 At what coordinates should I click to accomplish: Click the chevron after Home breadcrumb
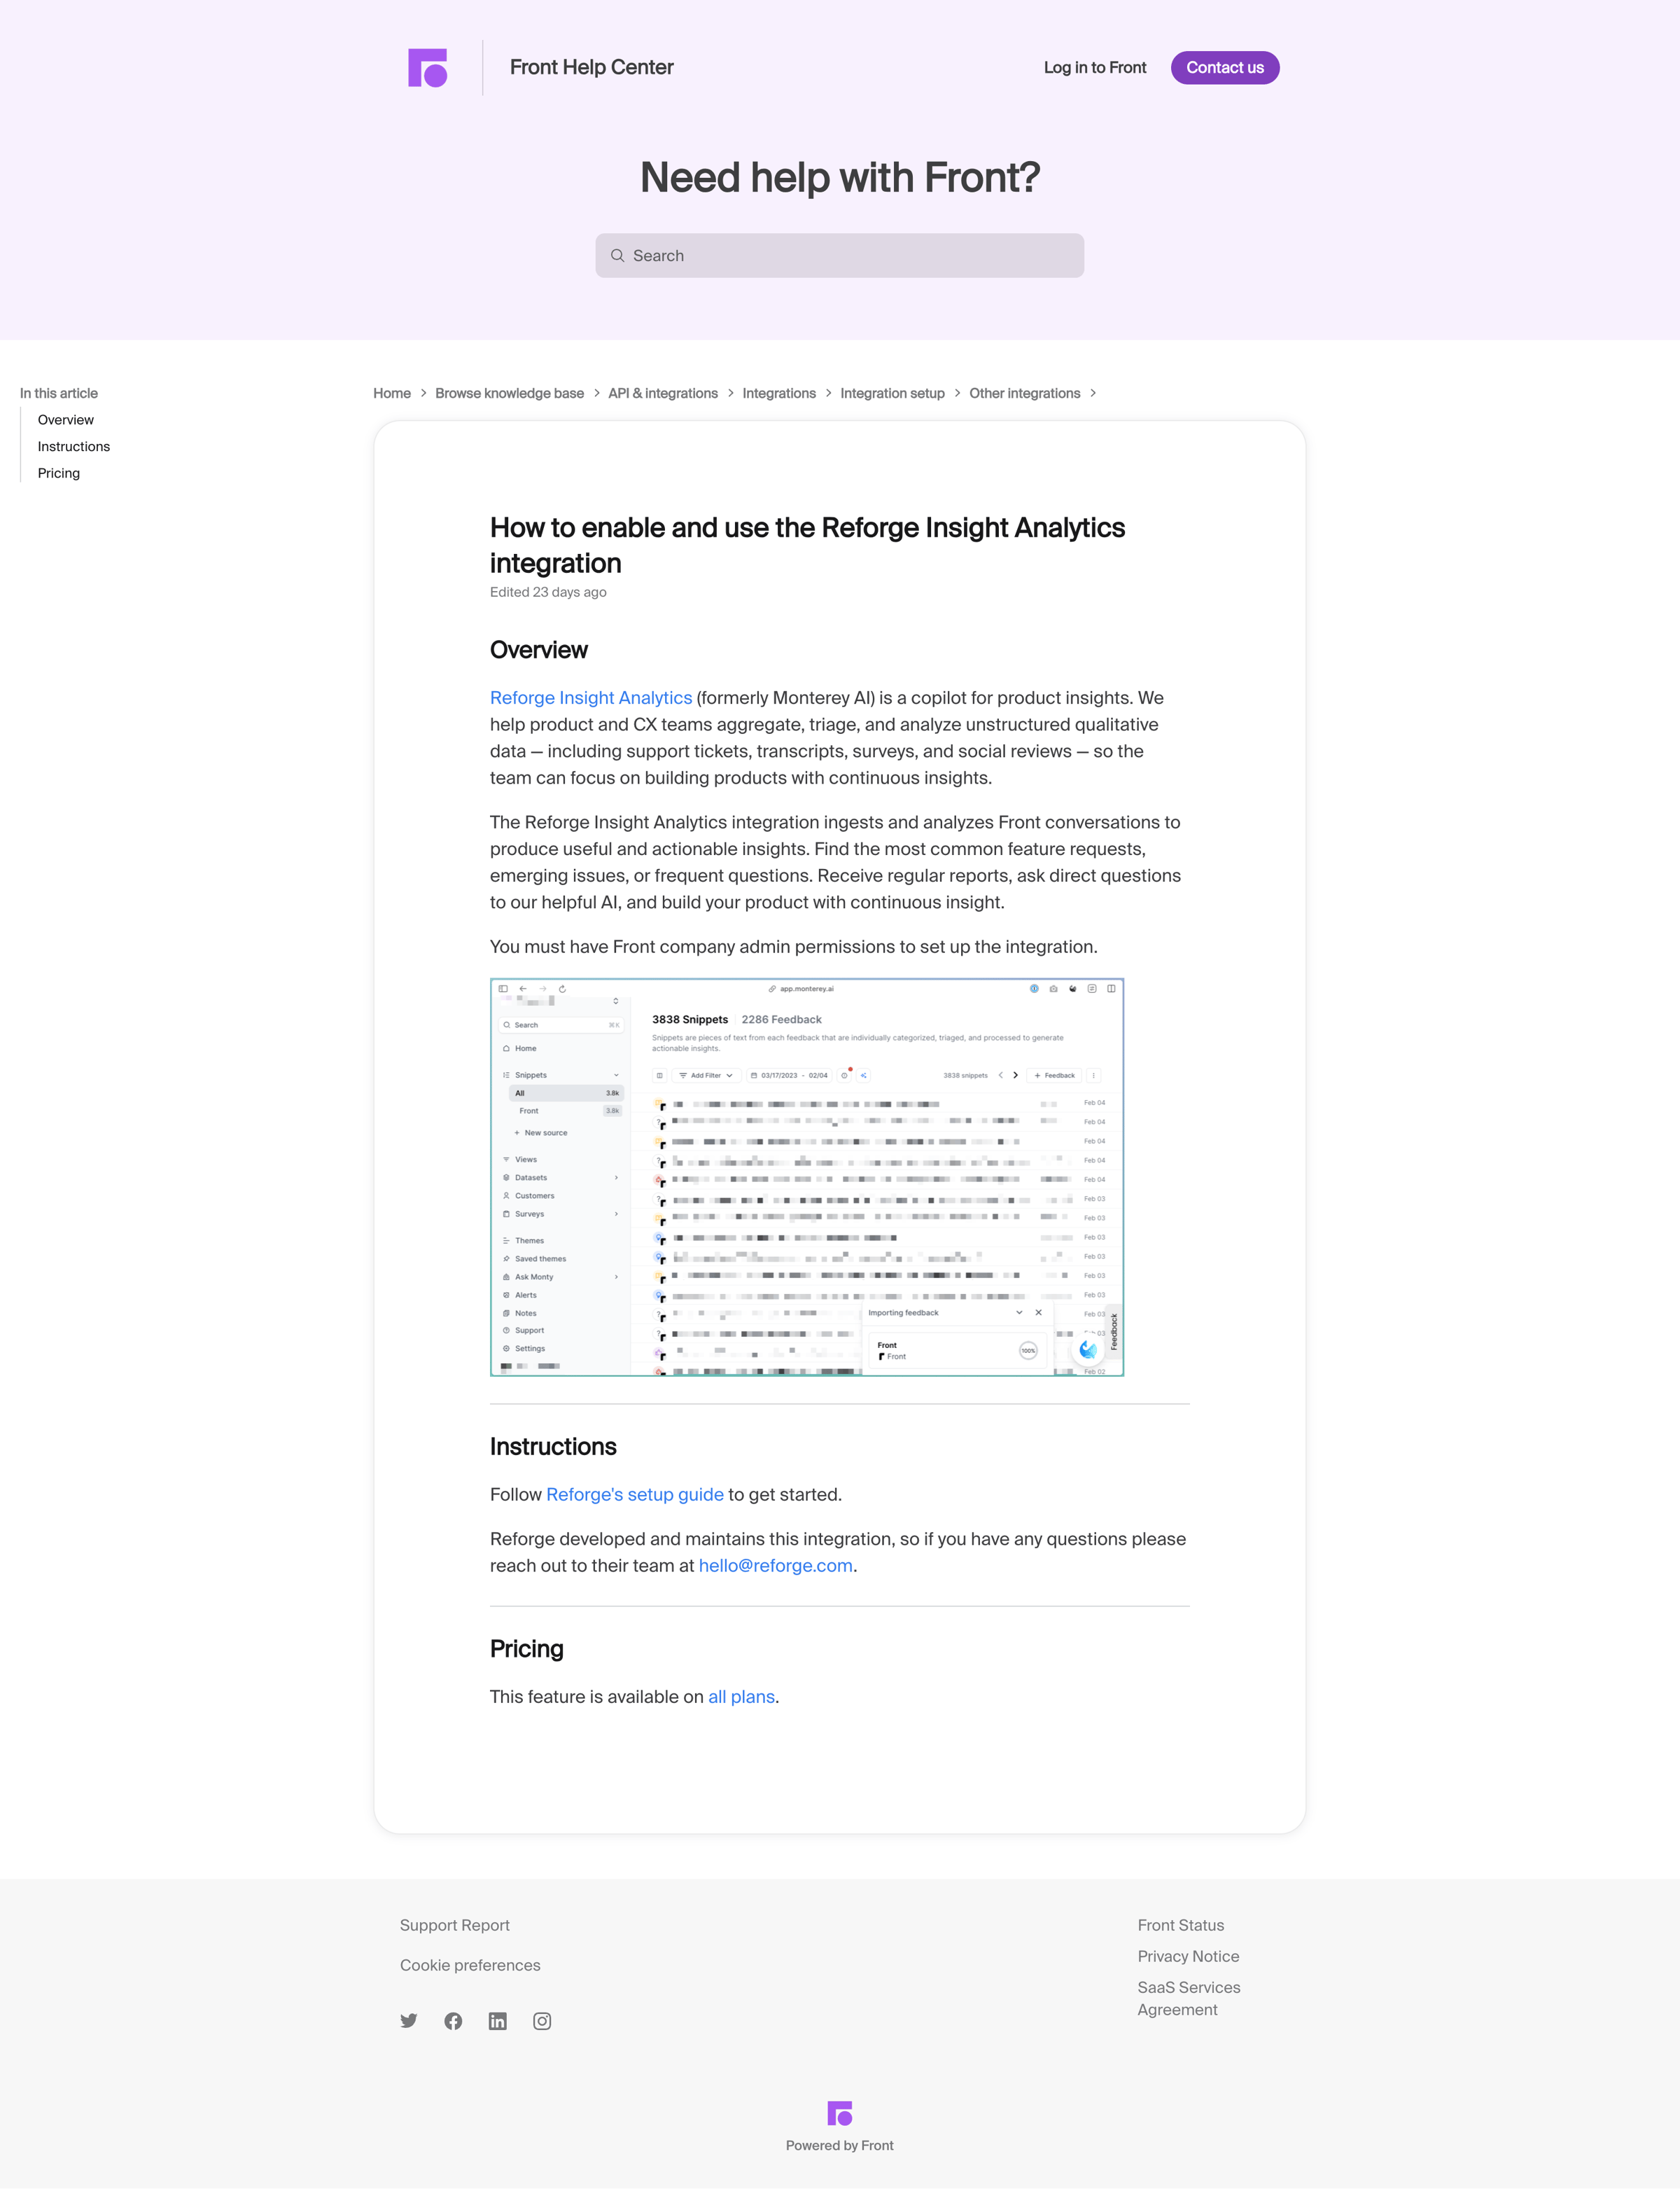click(x=423, y=393)
